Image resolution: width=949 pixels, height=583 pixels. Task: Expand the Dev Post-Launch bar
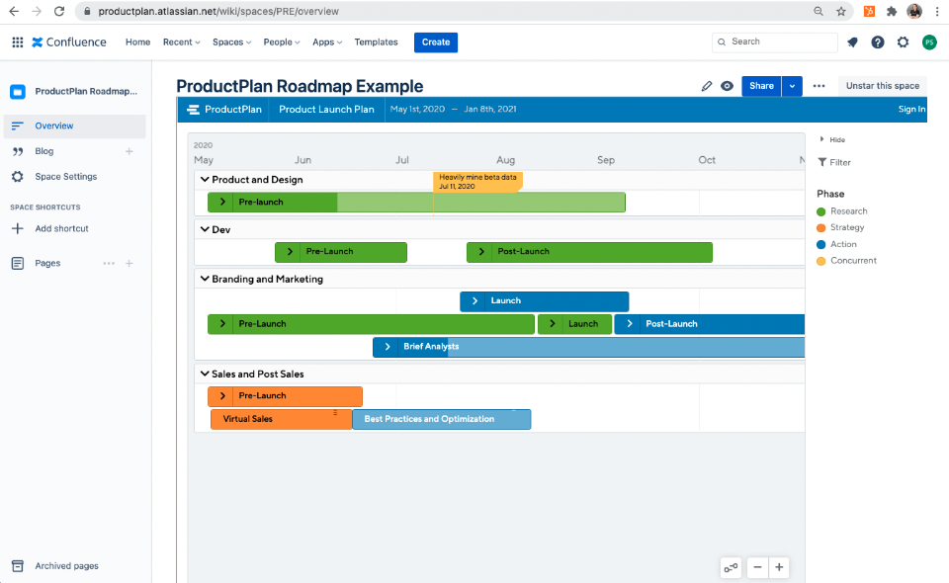[x=481, y=252]
